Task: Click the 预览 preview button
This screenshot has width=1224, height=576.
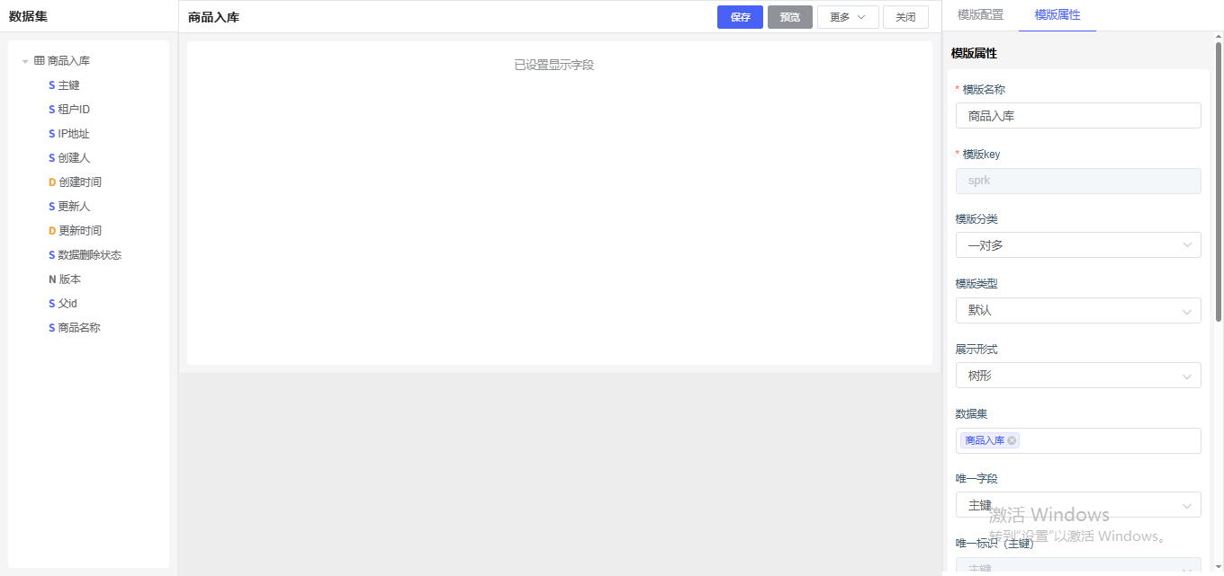Action: 789,16
